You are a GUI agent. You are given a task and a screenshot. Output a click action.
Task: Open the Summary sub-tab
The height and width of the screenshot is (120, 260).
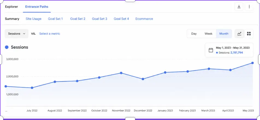pos(12,19)
